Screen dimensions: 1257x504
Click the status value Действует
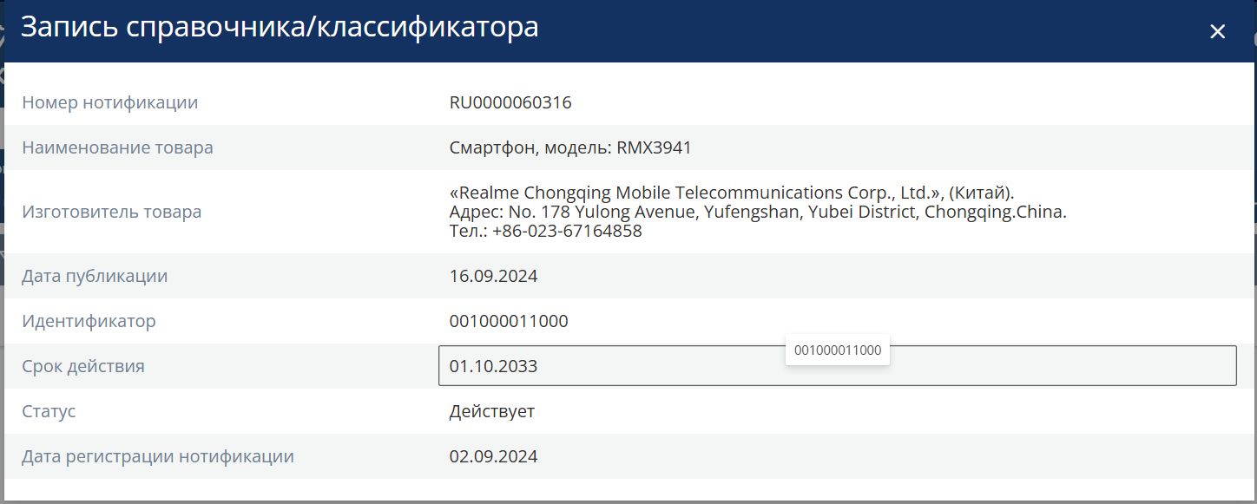(x=491, y=411)
